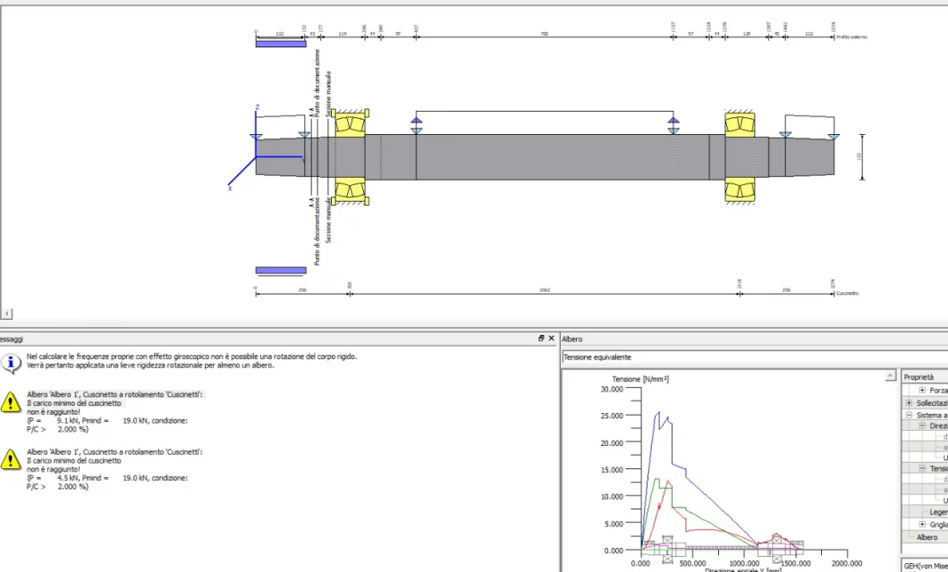Select the left yellow bearing on top
Viewport: 948px width, 572px height.
tap(349, 123)
